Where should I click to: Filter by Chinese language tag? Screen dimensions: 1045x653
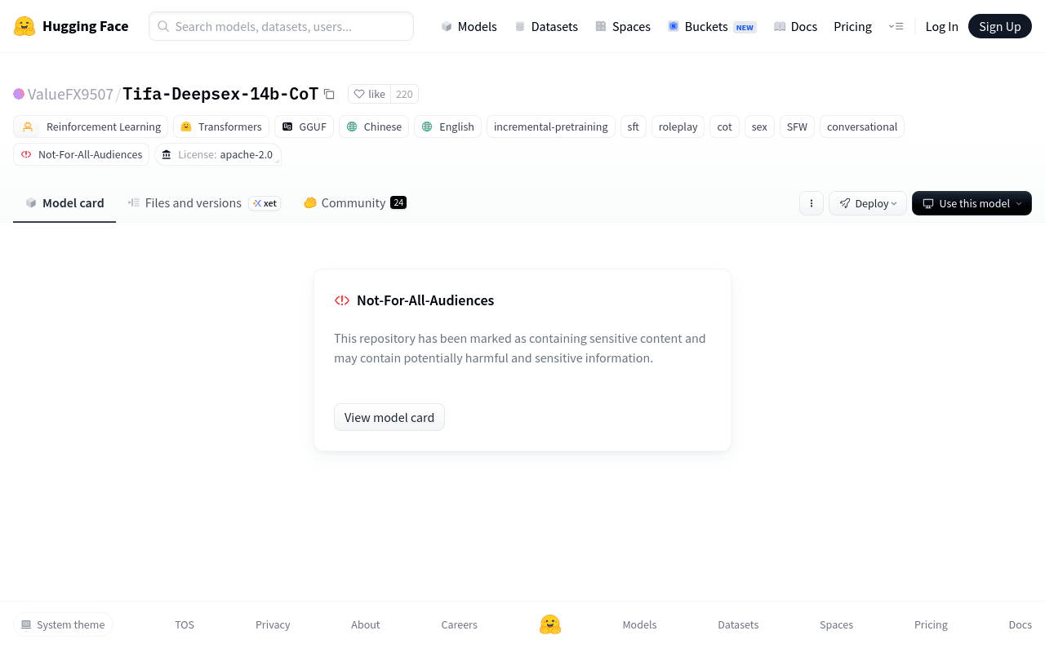point(374,127)
